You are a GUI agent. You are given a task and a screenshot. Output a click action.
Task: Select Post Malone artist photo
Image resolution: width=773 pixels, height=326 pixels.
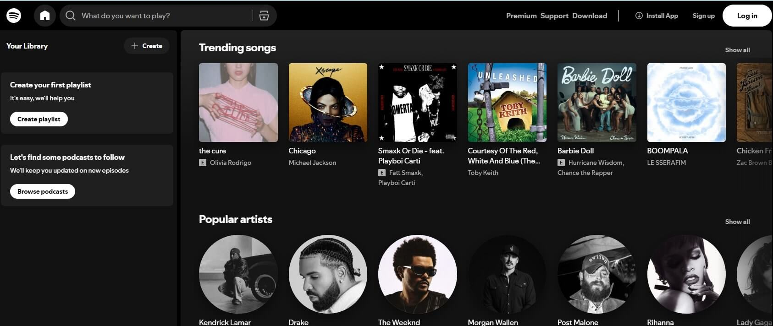point(597,274)
